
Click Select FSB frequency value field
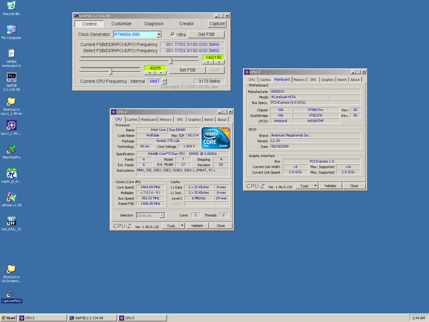tap(192, 51)
